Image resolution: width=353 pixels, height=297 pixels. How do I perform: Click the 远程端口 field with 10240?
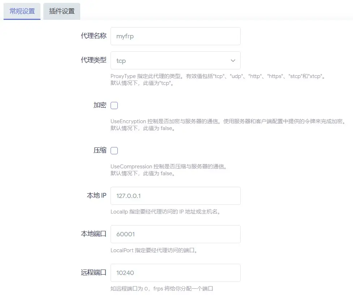175,273
